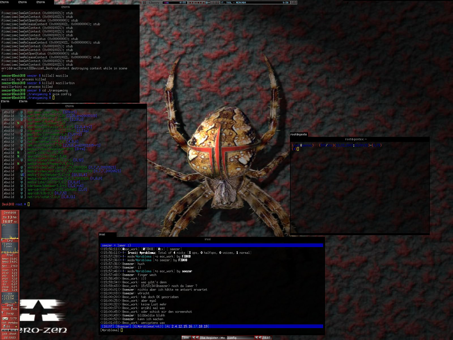
Task: Click next track in the GKrellM player
Action: click(x=13, y=330)
